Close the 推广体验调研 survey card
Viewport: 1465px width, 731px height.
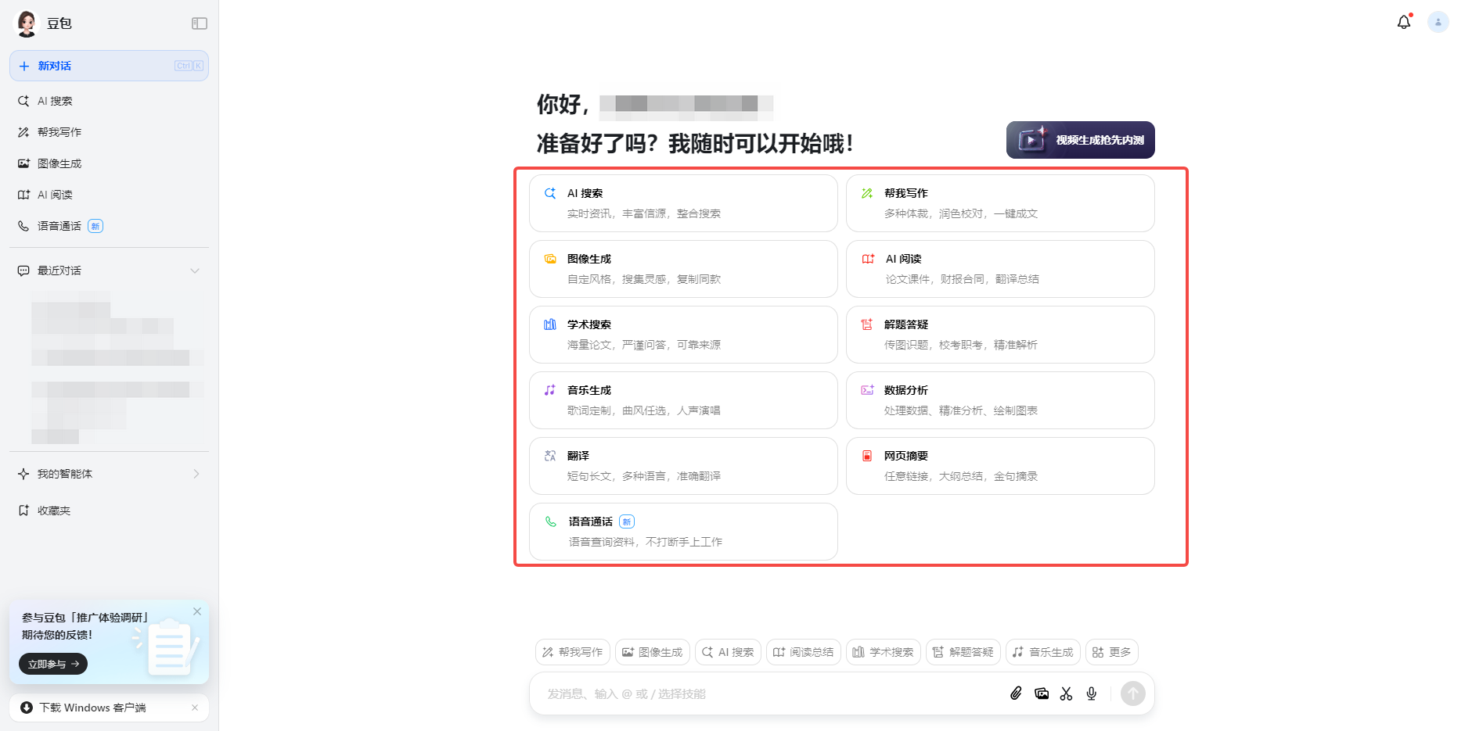[197, 611]
